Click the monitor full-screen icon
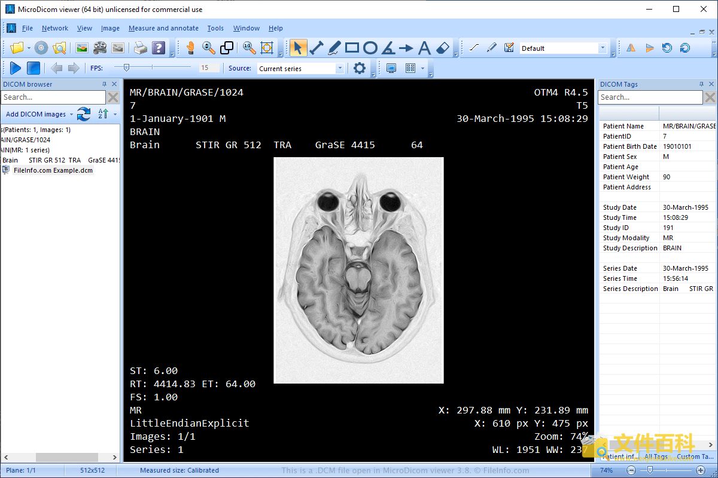The image size is (718, 478). 391,68
